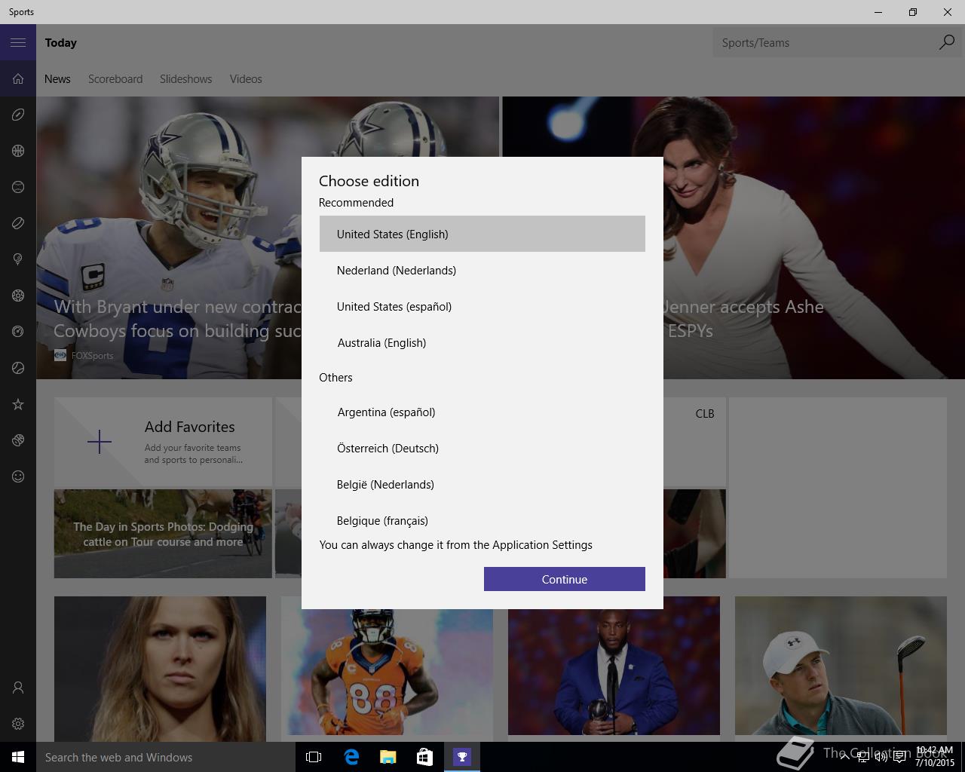Open the man holding trophy thumbnail
Viewport: 965px width, 772px height.
click(x=614, y=665)
